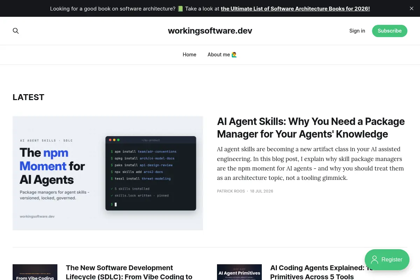The height and width of the screenshot is (280, 420).
Task: Open the New Software Development Lifecycle article
Action: 129,272
